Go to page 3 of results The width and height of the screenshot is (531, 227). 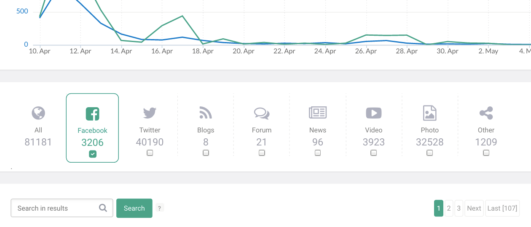point(459,208)
